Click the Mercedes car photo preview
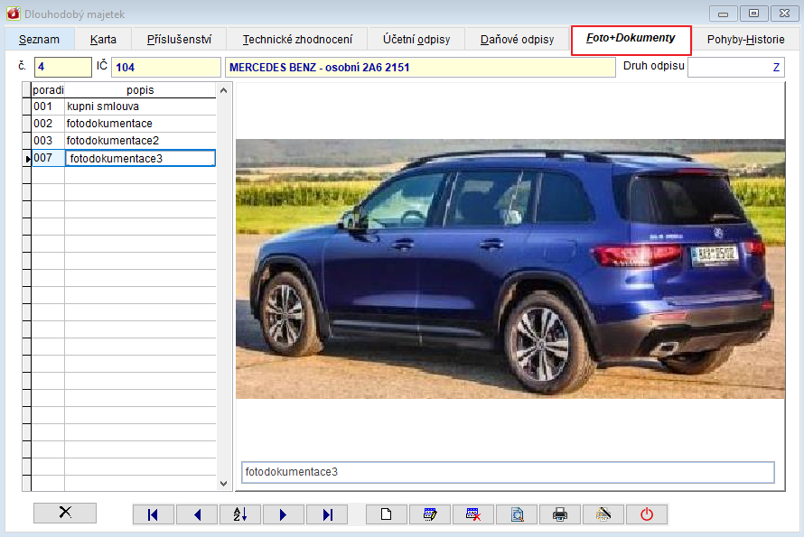This screenshot has height=537, width=804. 510,269
